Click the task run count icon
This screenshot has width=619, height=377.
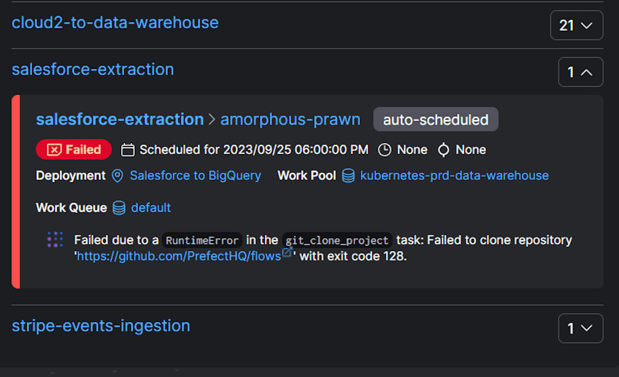point(444,150)
